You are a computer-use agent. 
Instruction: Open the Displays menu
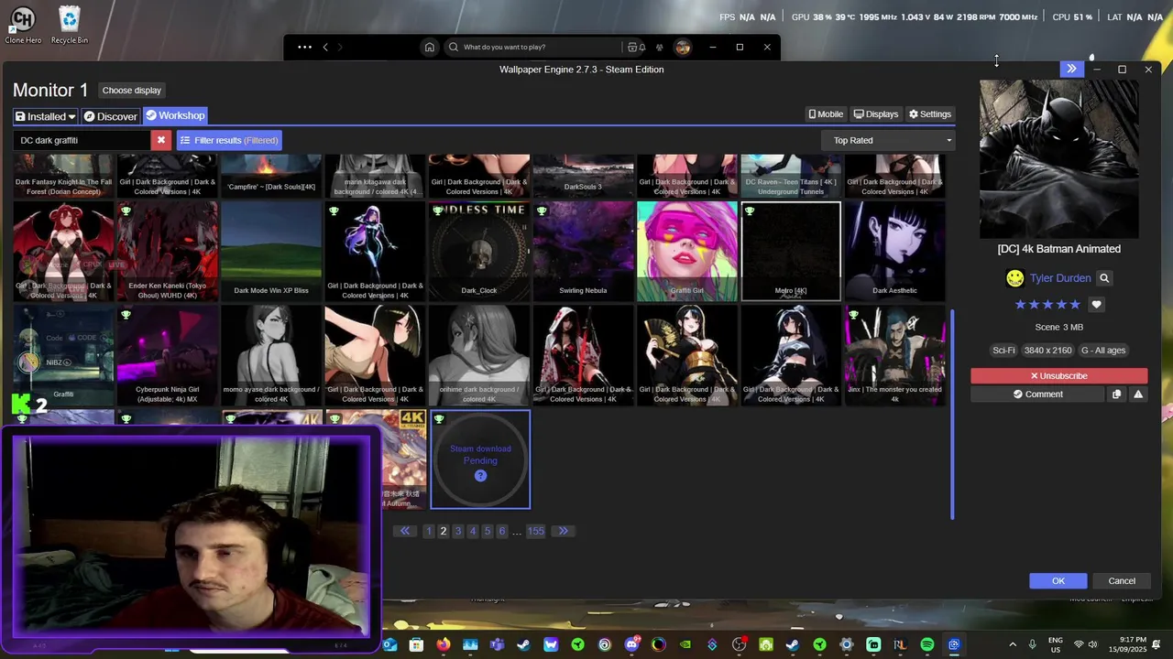pyautogui.click(x=876, y=114)
